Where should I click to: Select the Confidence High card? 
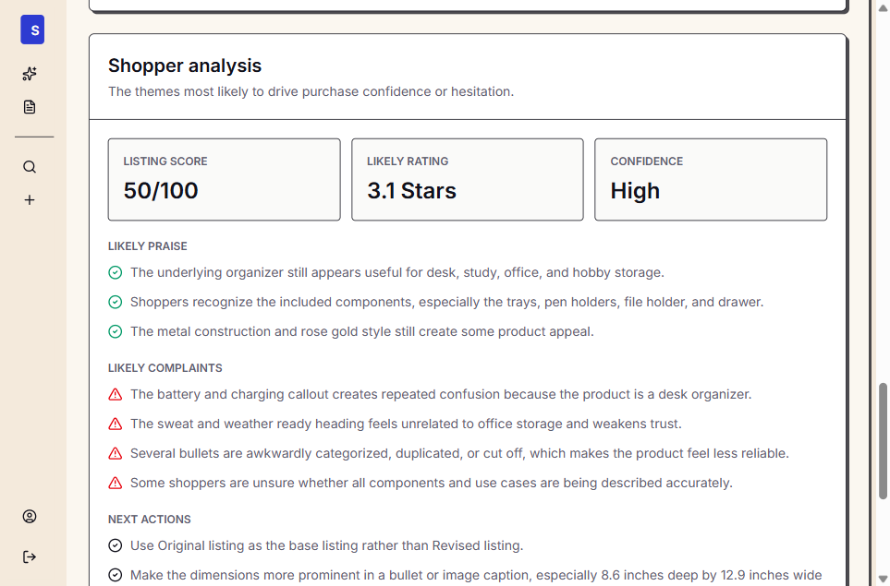click(x=711, y=180)
